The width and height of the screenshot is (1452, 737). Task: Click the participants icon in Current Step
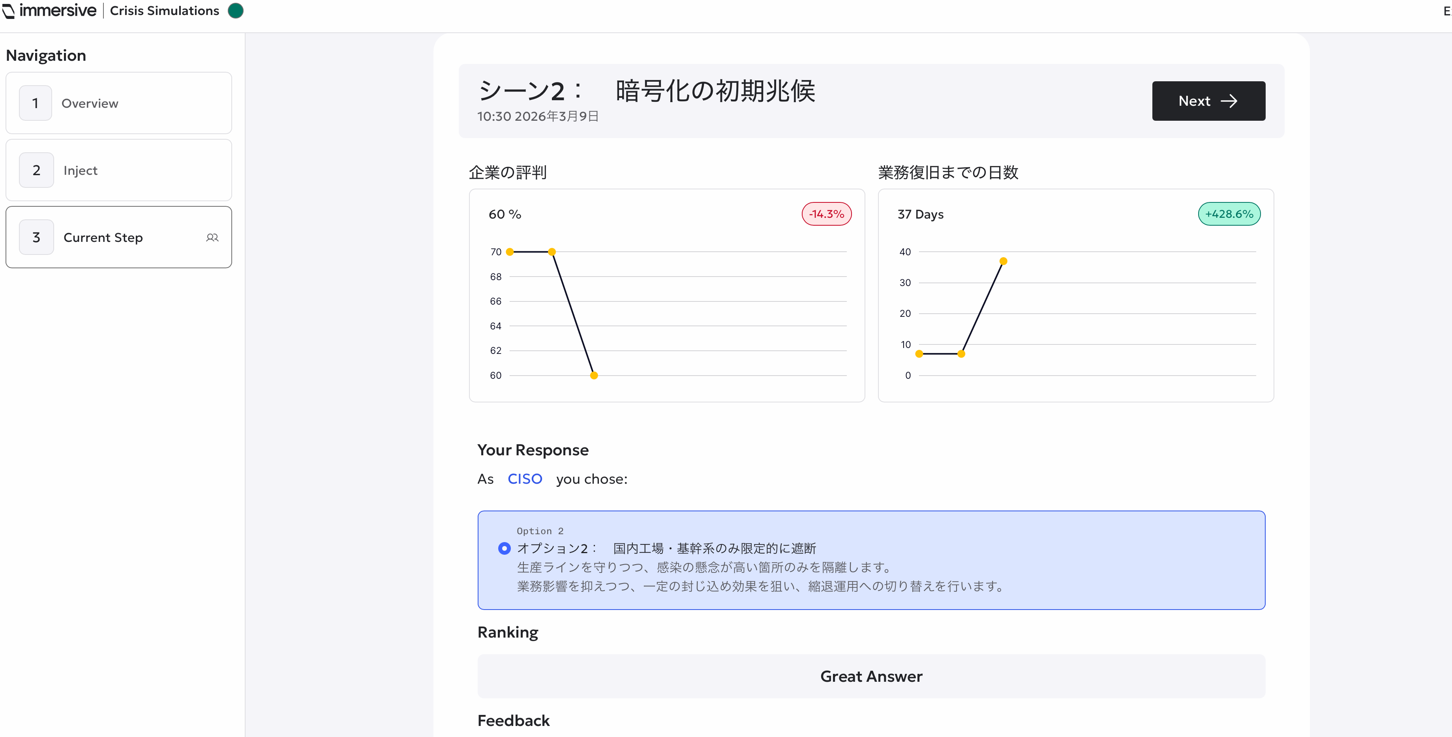coord(212,237)
